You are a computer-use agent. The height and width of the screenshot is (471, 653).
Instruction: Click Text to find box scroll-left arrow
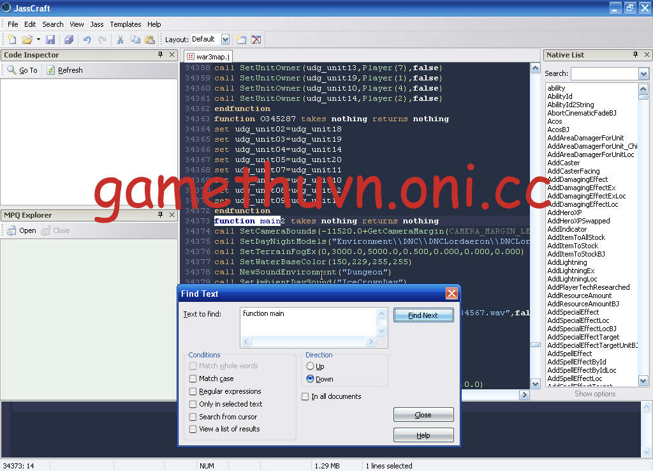point(246,342)
